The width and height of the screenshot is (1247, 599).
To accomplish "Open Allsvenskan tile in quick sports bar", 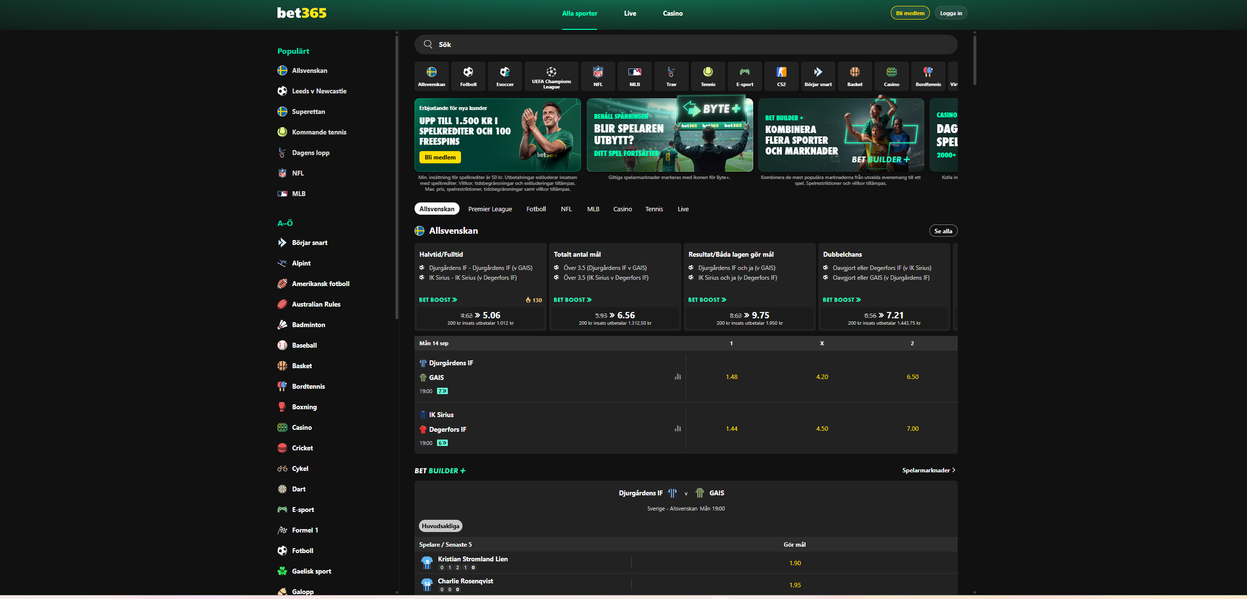I will coord(431,76).
